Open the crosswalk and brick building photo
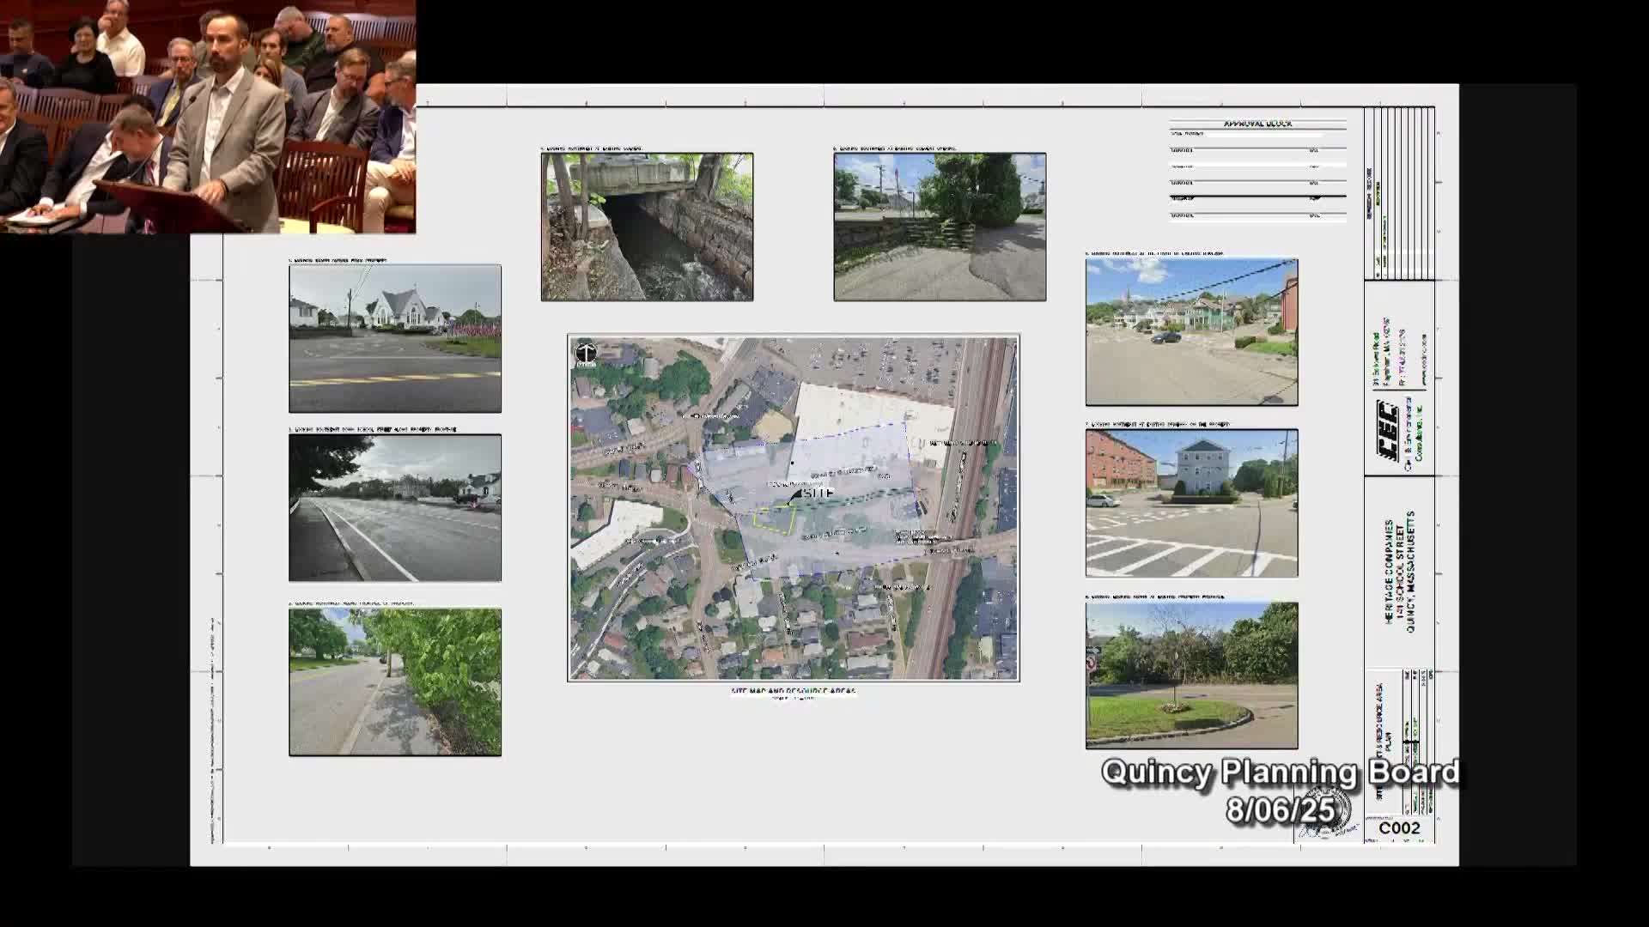The width and height of the screenshot is (1649, 927). pyautogui.click(x=1191, y=503)
